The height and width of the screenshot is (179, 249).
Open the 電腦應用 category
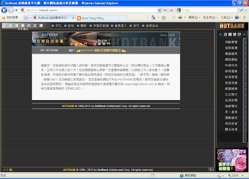click(x=231, y=54)
